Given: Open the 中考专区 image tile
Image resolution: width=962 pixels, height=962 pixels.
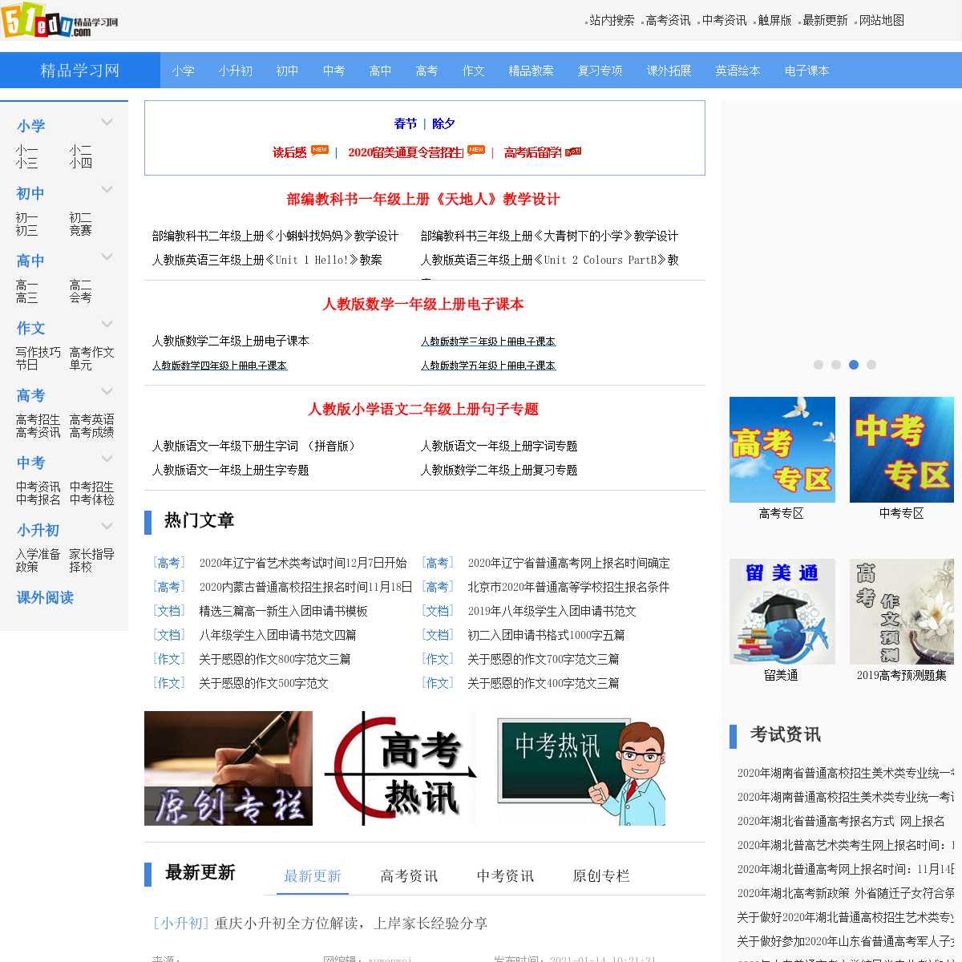Looking at the screenshot, I should 901,449.
